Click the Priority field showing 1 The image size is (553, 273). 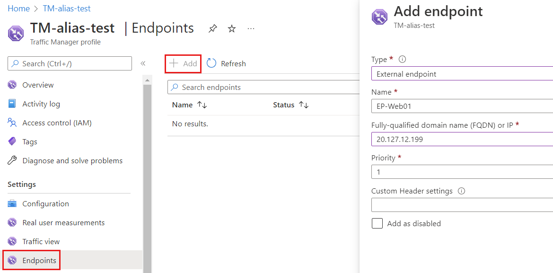coord(462,172)
